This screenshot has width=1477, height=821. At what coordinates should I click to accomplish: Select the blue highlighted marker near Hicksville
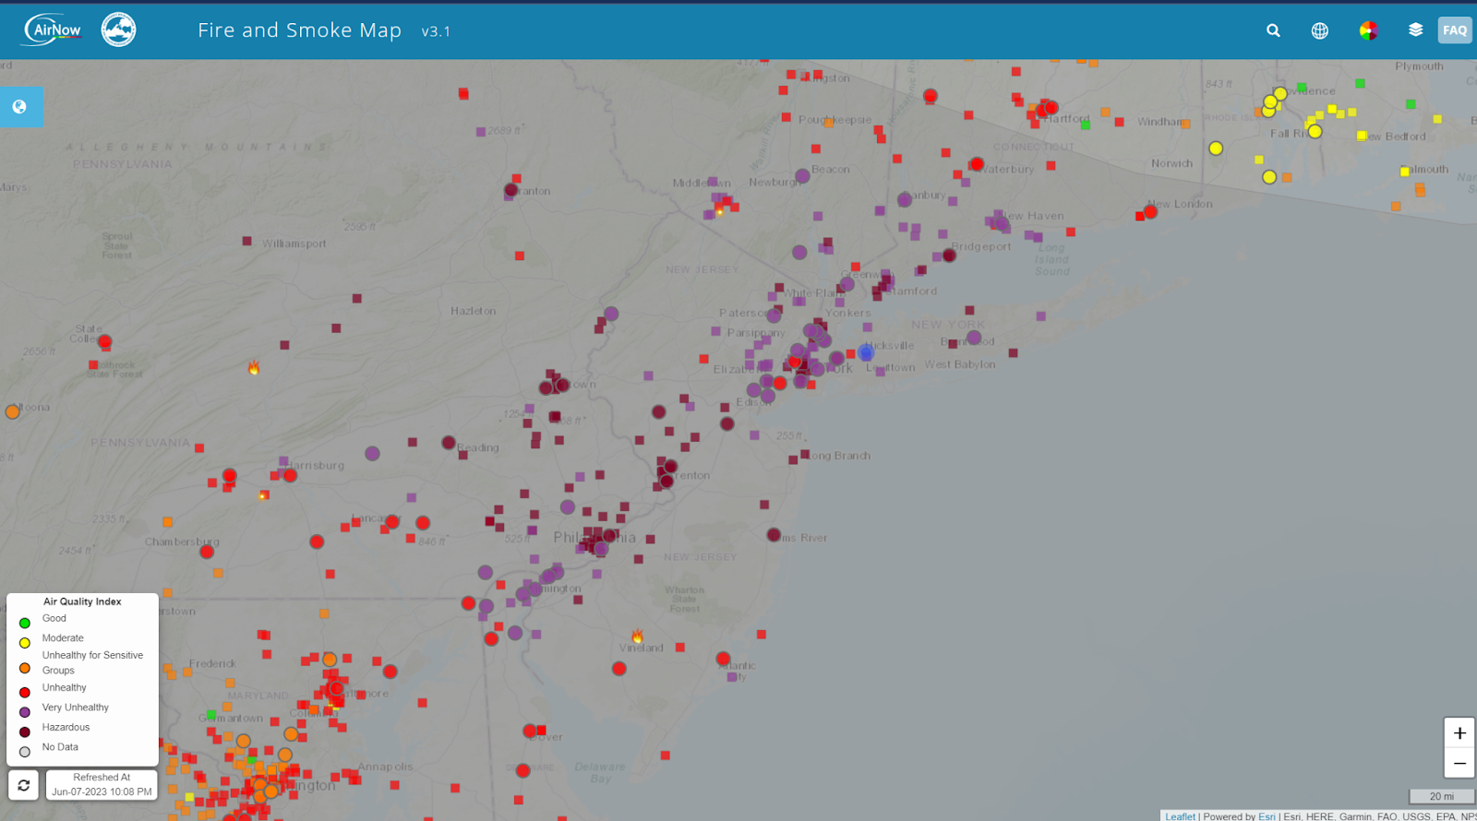point(865,352)
